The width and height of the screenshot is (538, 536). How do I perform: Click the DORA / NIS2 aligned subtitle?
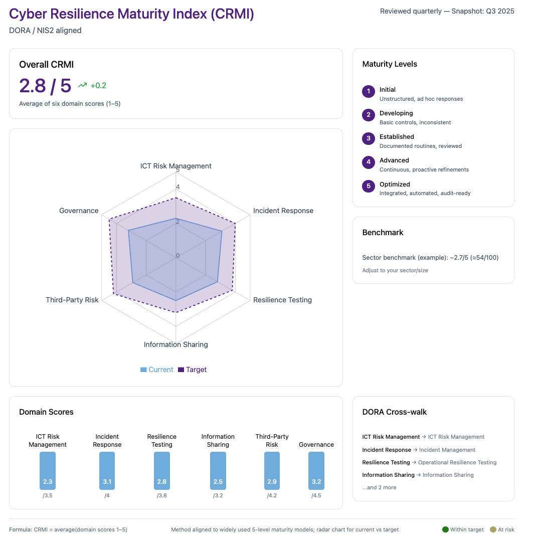point(45,31)
